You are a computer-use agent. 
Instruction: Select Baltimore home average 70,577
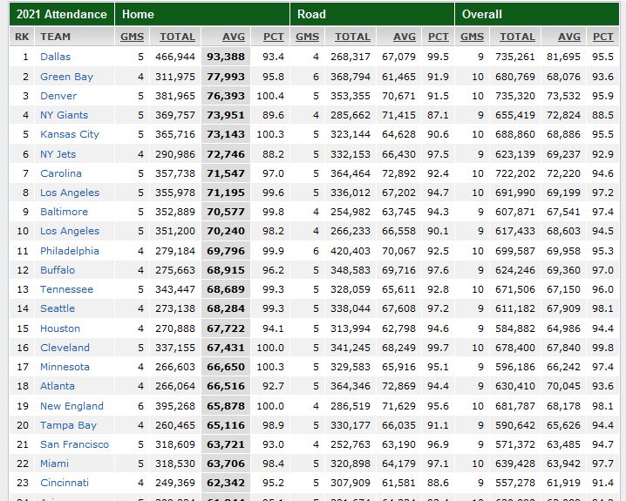pos(226,212)
